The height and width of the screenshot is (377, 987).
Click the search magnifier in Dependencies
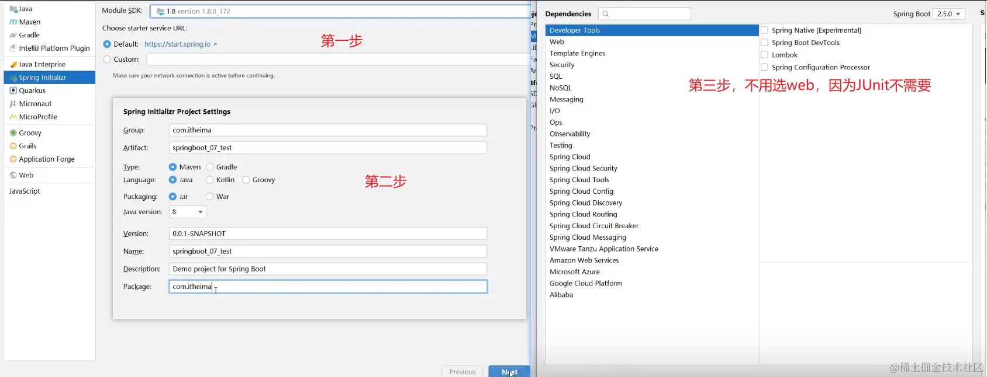point(606,14)
